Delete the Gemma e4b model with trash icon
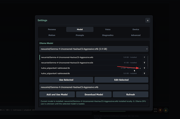This screenshot has width=180, height=119. pos(145,57)
